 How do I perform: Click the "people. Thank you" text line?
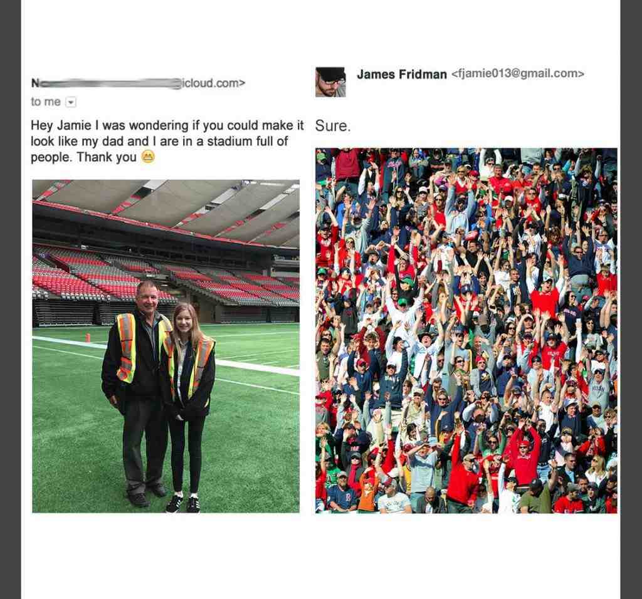(83, 157)
